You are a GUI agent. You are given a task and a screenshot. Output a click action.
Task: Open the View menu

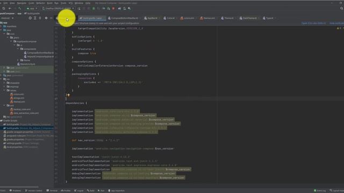coord(12,3)
